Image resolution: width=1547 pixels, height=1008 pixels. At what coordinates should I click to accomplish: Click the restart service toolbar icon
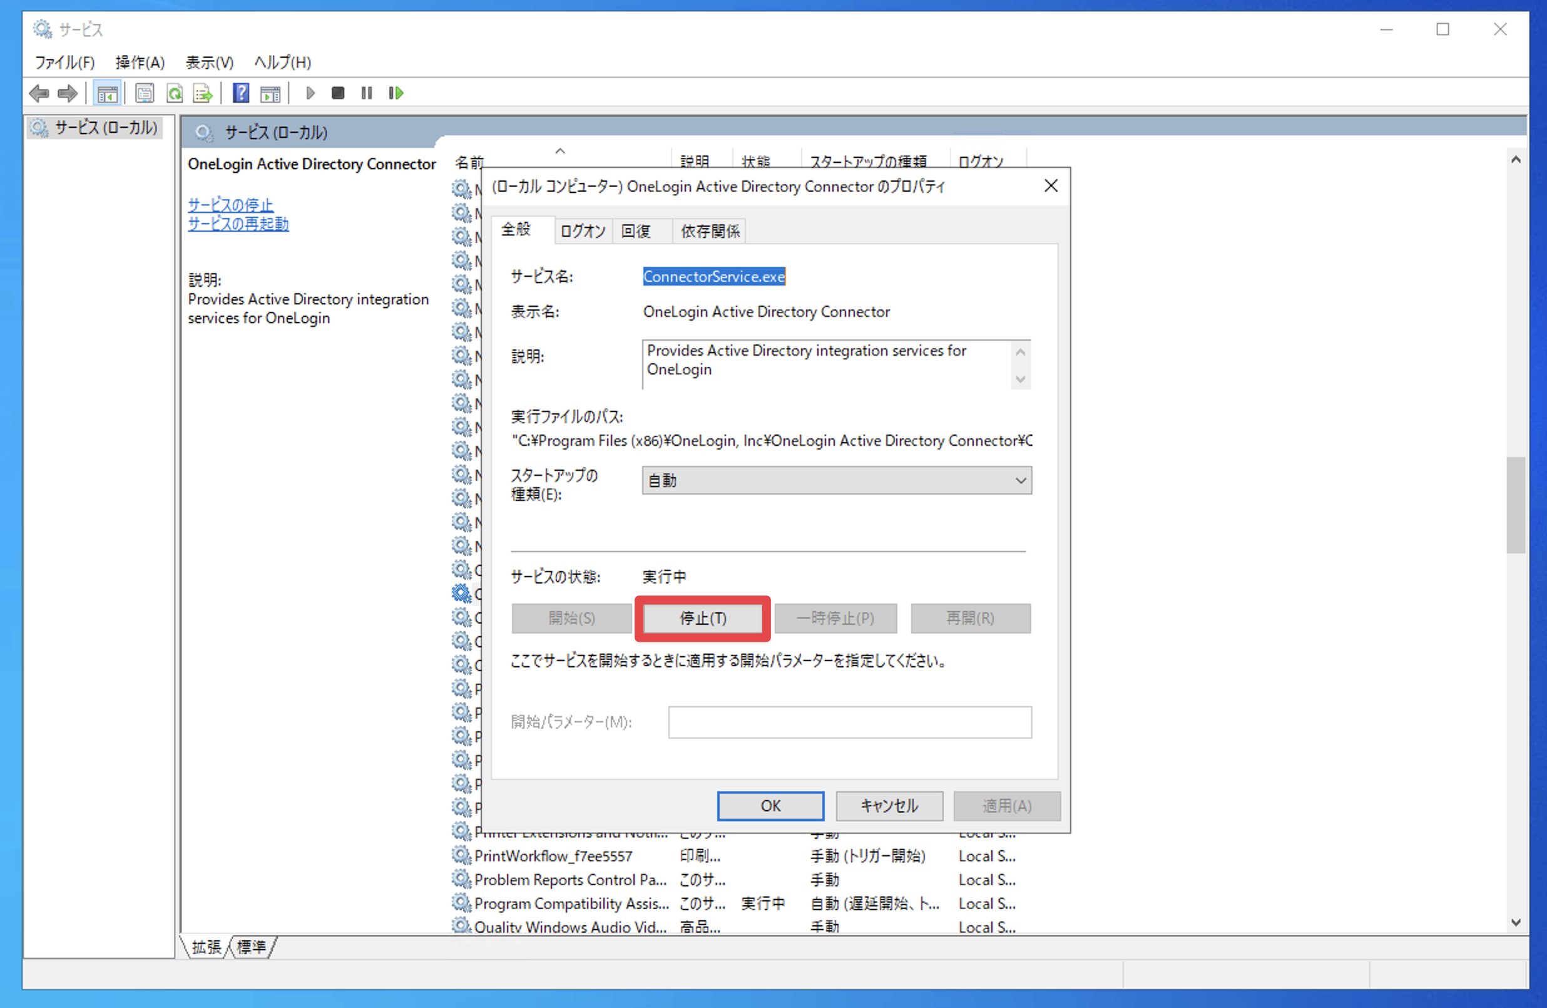coord(396,93)
